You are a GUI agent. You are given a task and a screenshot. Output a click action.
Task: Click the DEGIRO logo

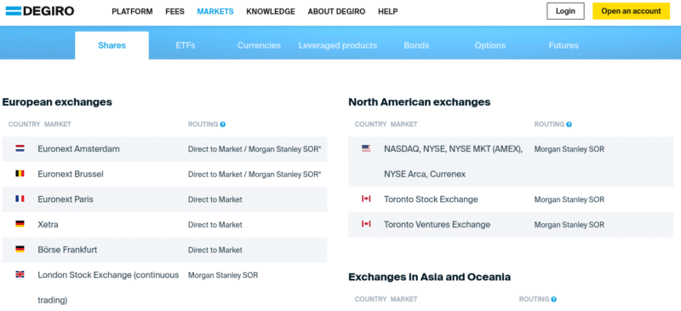tap(40, 11)
